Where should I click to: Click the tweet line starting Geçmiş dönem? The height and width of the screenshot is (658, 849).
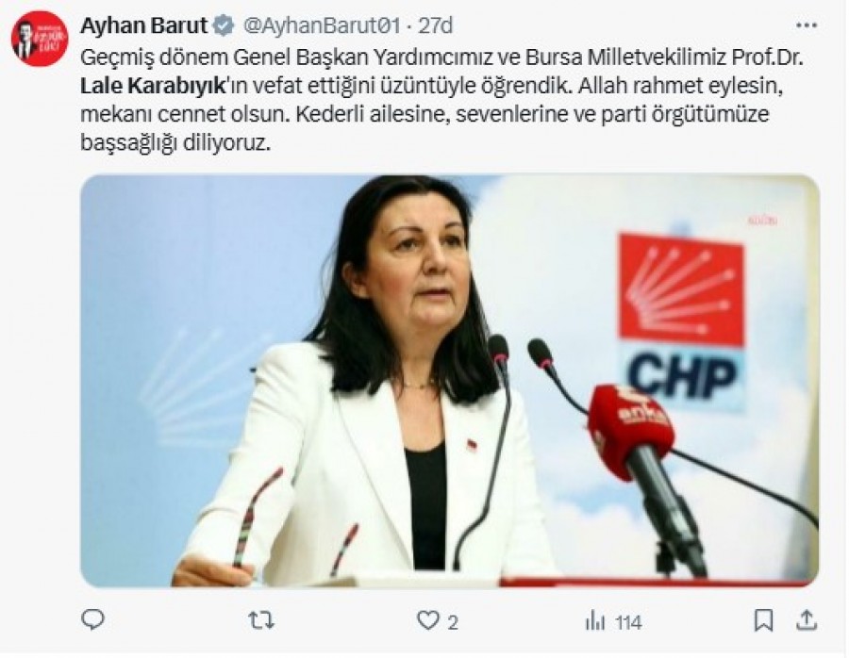coord(441,58)
